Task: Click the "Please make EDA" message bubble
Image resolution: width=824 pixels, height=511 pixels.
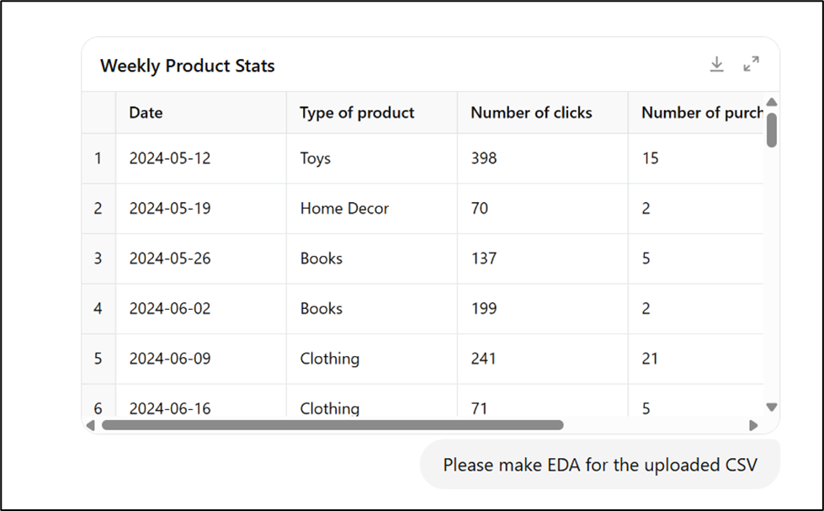Action: point(600,465)
